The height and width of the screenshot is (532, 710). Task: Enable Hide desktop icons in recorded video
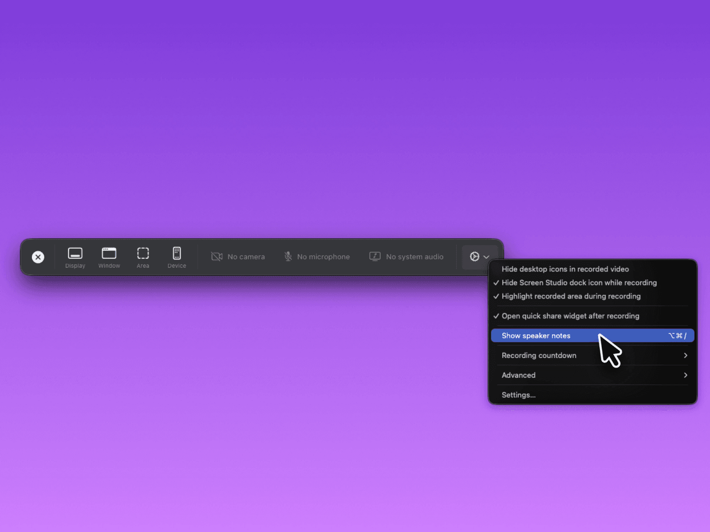565,269
